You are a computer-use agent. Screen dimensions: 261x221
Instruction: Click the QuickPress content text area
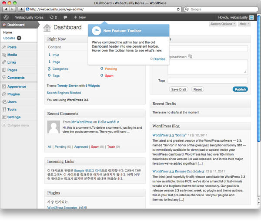208,67
